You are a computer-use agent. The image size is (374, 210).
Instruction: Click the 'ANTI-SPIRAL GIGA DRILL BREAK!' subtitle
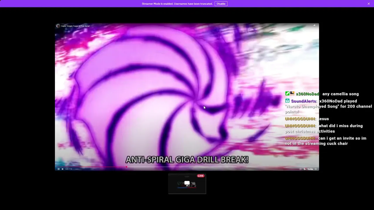187,160
